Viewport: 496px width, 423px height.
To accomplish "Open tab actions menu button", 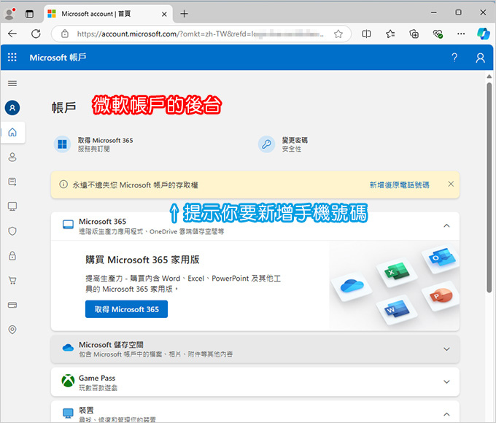I will click(29, 14).
